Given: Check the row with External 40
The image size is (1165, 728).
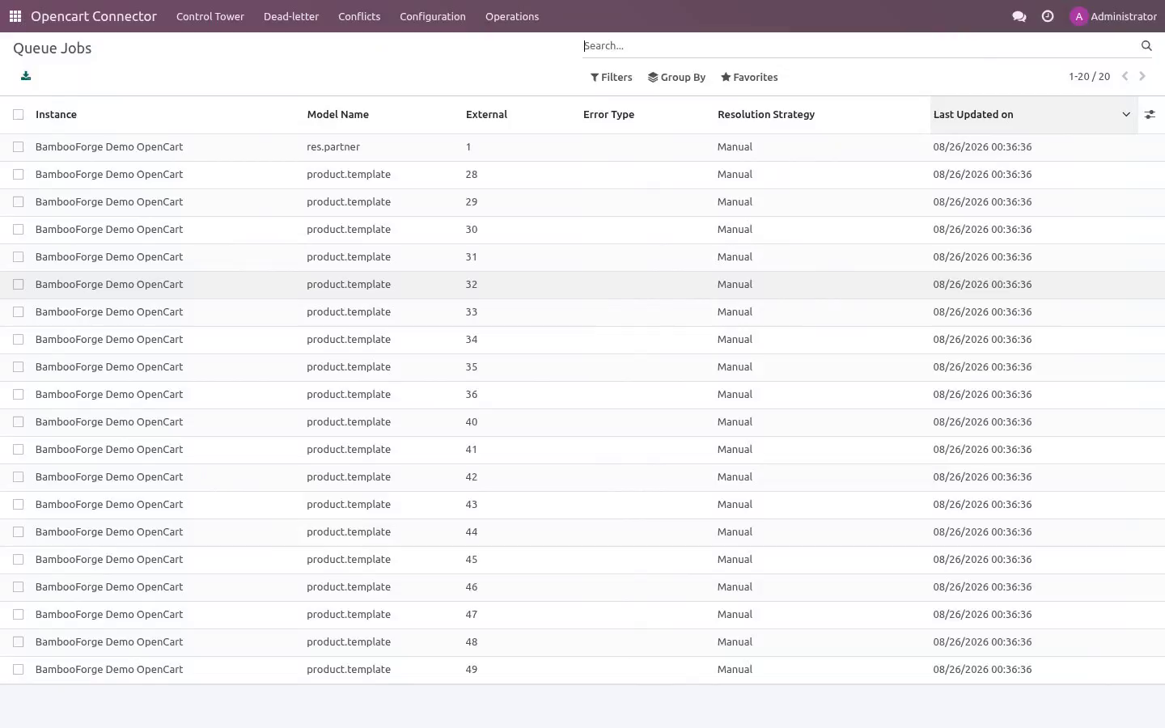Looking at the screenshot, I should coord(19,422).
